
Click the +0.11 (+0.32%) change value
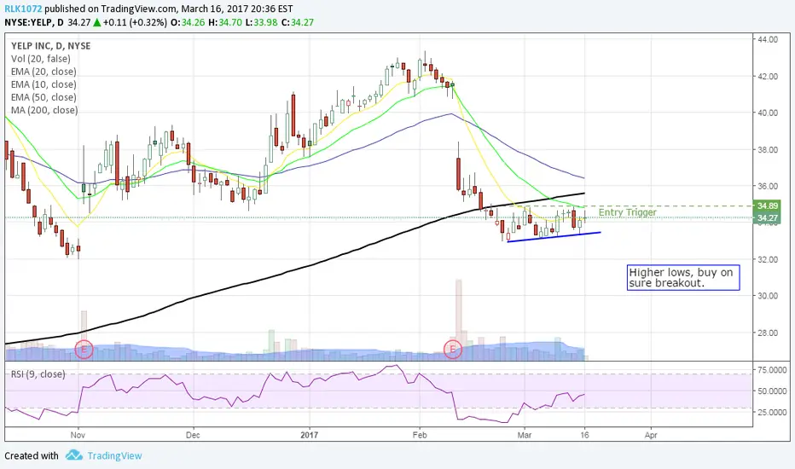[135, 22]
